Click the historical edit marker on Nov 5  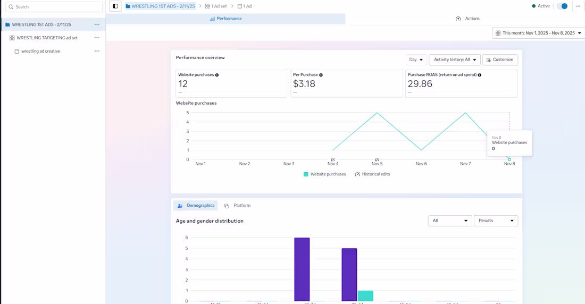[377, 159]
